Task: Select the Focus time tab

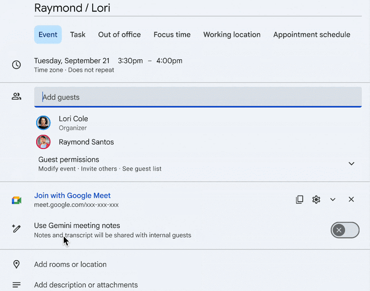Action: point(172,35)
